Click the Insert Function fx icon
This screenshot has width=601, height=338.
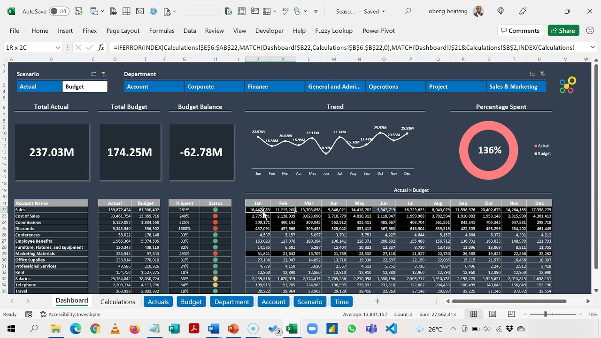tap(101, 47)
